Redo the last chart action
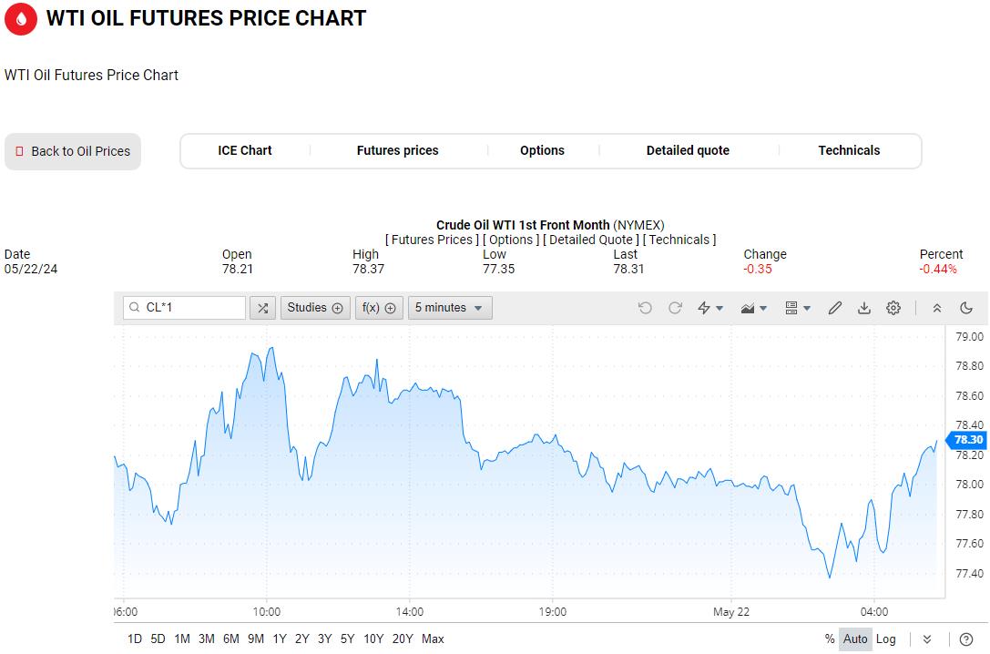990x654 pixels. tap(675, 308)
